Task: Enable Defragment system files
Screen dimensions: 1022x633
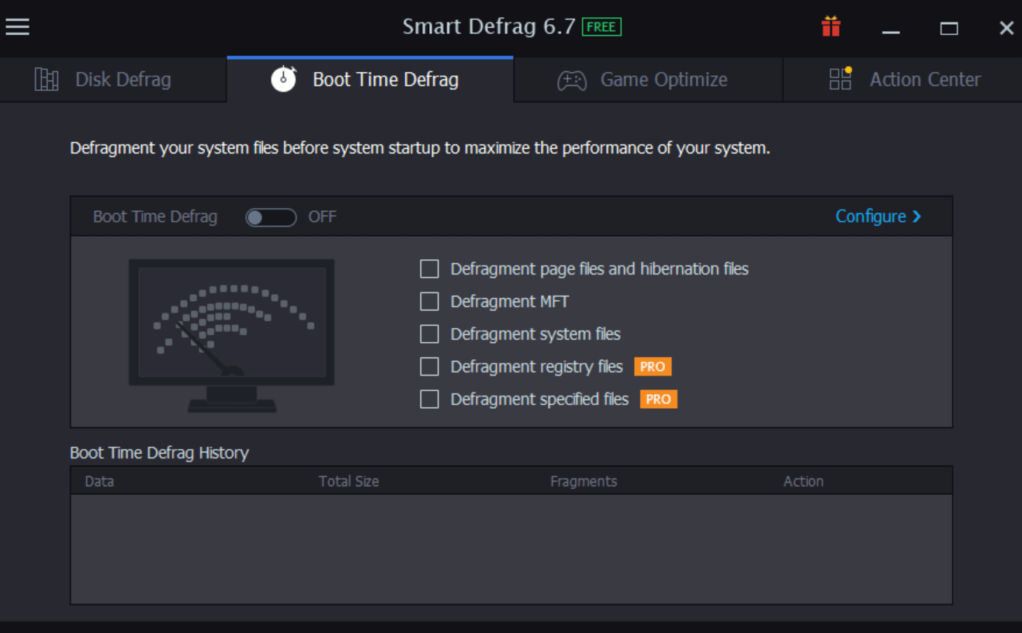Action: pos(429,334)
